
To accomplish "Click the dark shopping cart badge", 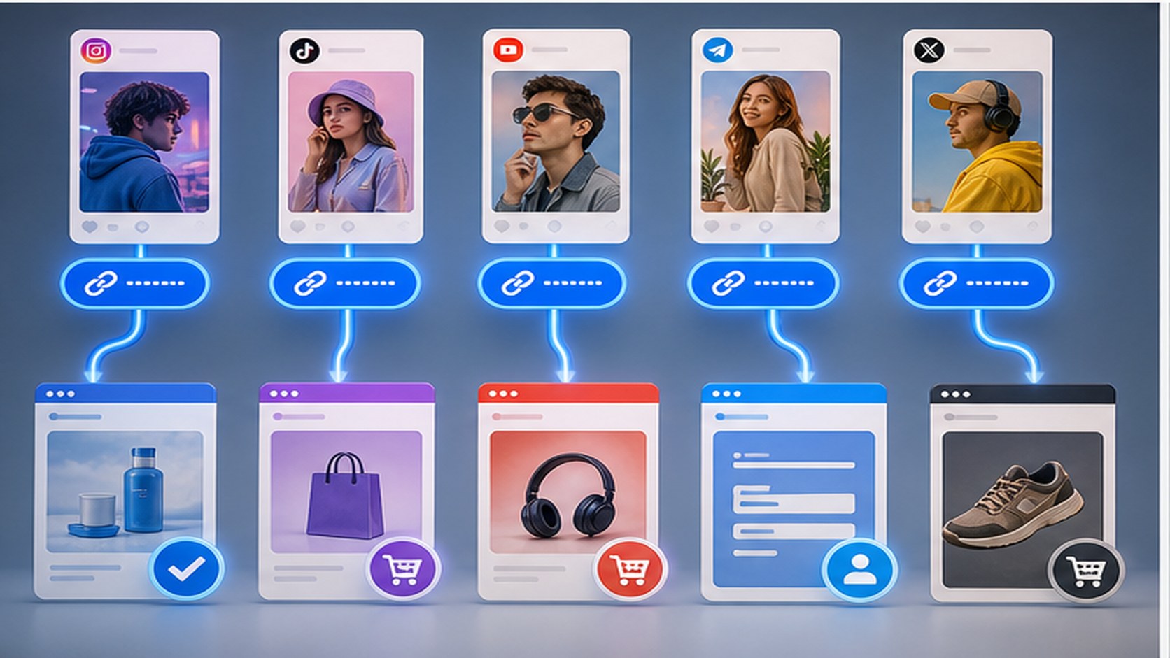I will pyautogui.click(x=1085, y=570).
